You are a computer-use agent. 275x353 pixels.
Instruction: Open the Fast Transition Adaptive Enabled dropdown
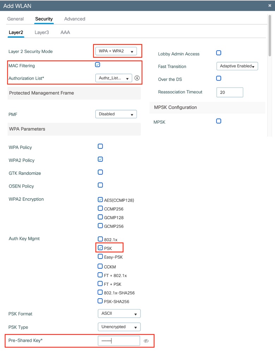pyautogui.click(x=237, y=66)
